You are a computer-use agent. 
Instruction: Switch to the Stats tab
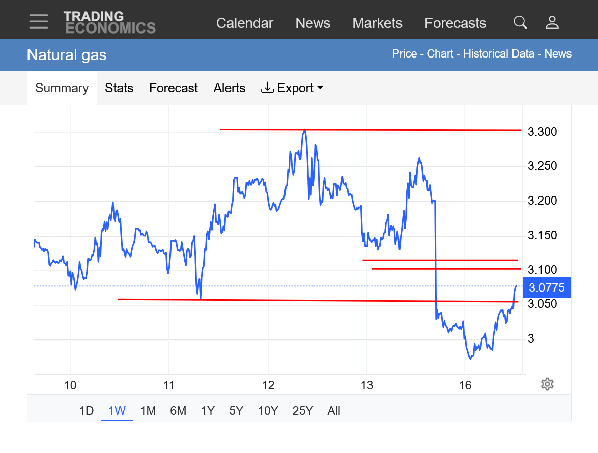click(119, 88)
